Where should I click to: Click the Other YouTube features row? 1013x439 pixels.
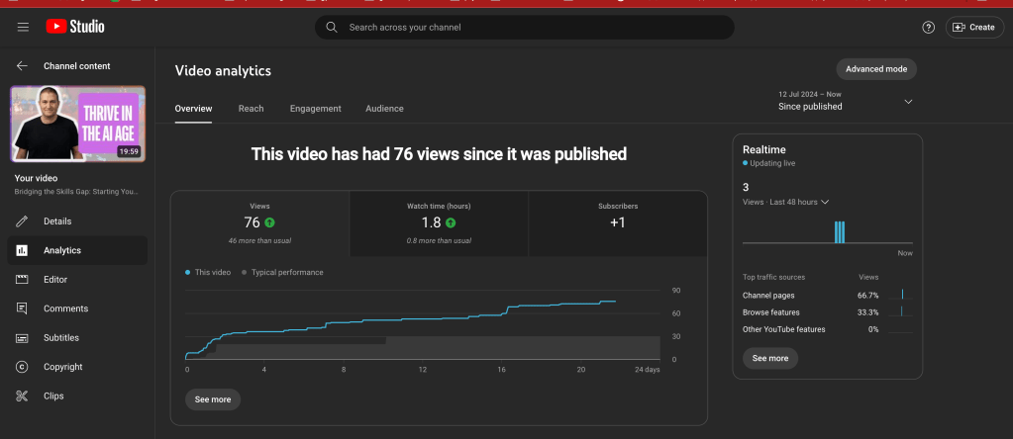click(x=828, y=329)
